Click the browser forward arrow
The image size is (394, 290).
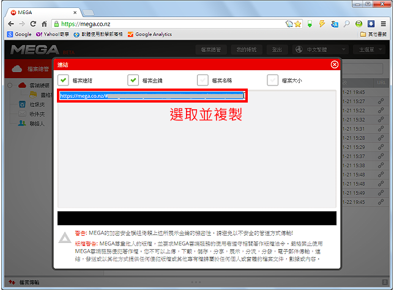(x=22, y=24)
